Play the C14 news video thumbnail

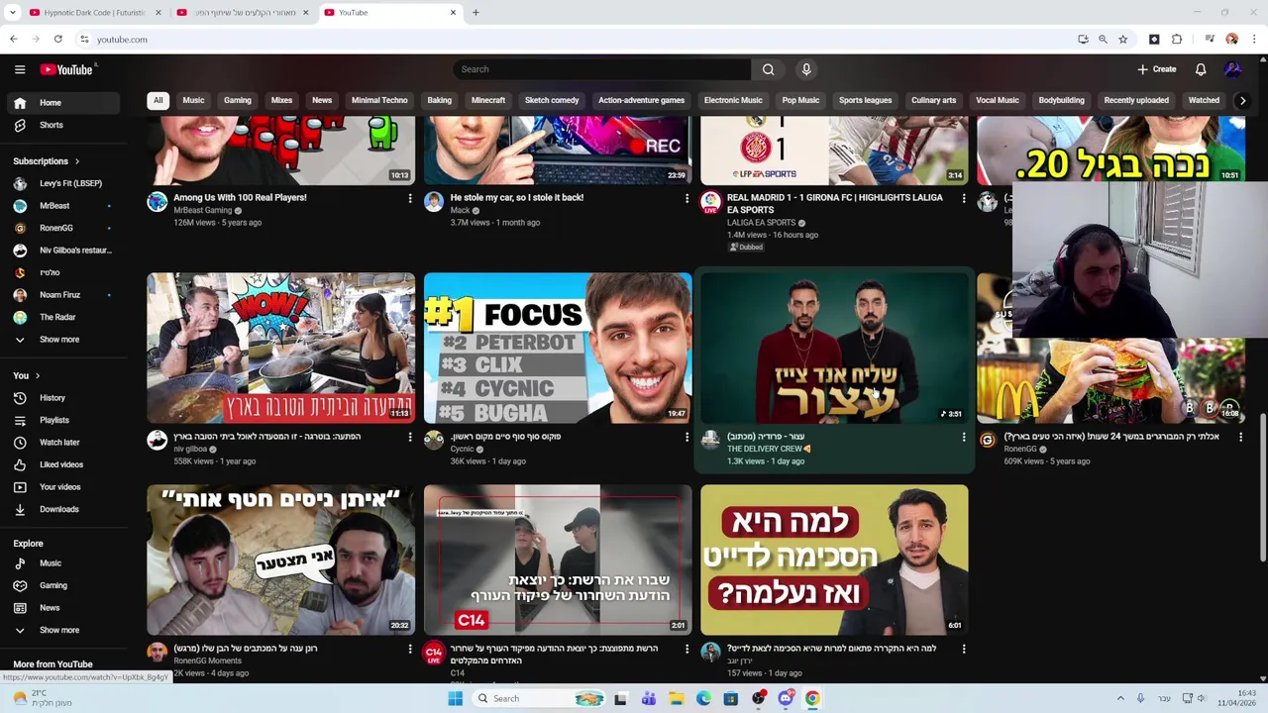point(558,560)
